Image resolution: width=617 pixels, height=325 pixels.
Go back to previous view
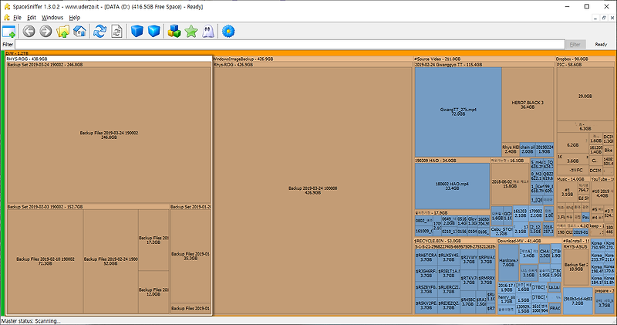point(29,31)
